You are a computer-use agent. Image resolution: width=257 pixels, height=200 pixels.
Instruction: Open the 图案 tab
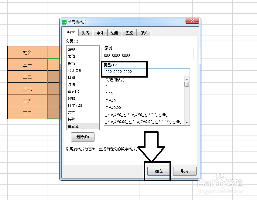tap(129, 33)
